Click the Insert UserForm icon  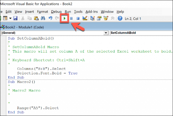pyautogui.click(x=5, y=18)
